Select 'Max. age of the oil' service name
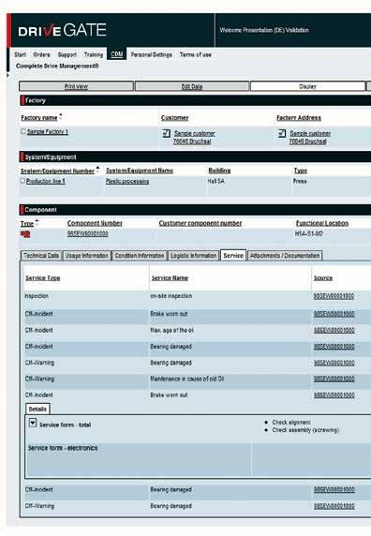 coord(171,330)
